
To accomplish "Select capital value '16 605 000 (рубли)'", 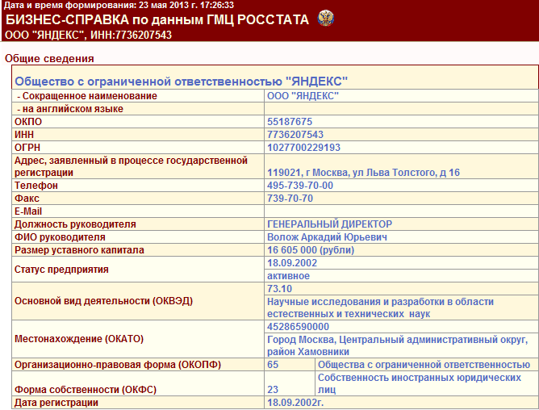I will 311,250.
